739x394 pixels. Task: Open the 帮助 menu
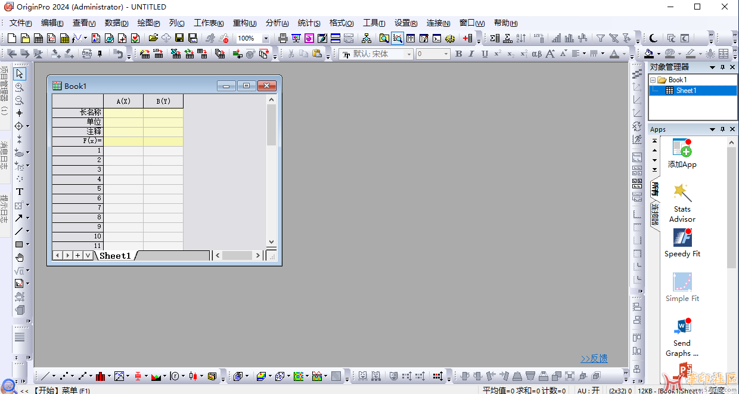point(505,23)
